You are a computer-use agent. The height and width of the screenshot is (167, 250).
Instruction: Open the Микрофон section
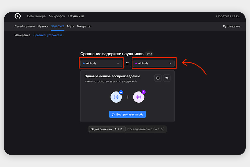(57, 16)
